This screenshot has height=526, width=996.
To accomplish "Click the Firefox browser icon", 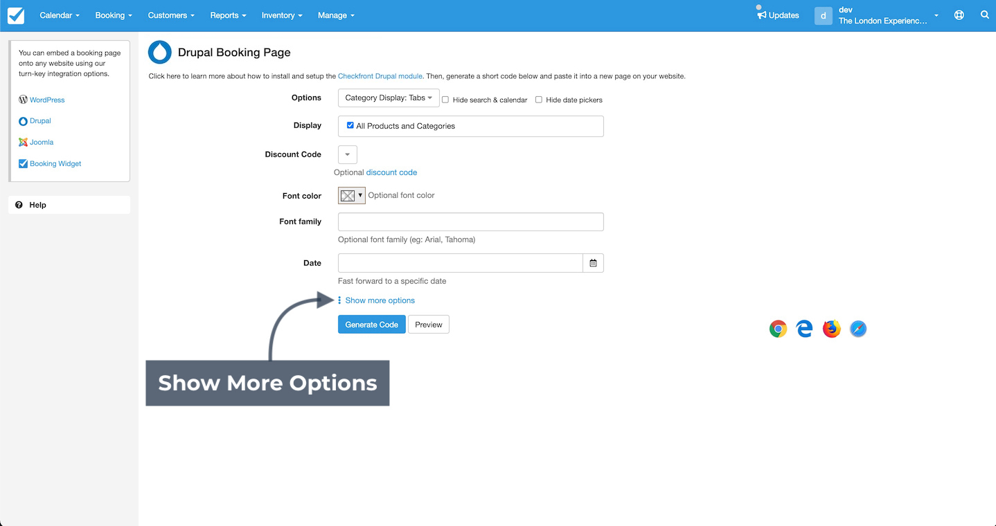I will tap(831, 329).
